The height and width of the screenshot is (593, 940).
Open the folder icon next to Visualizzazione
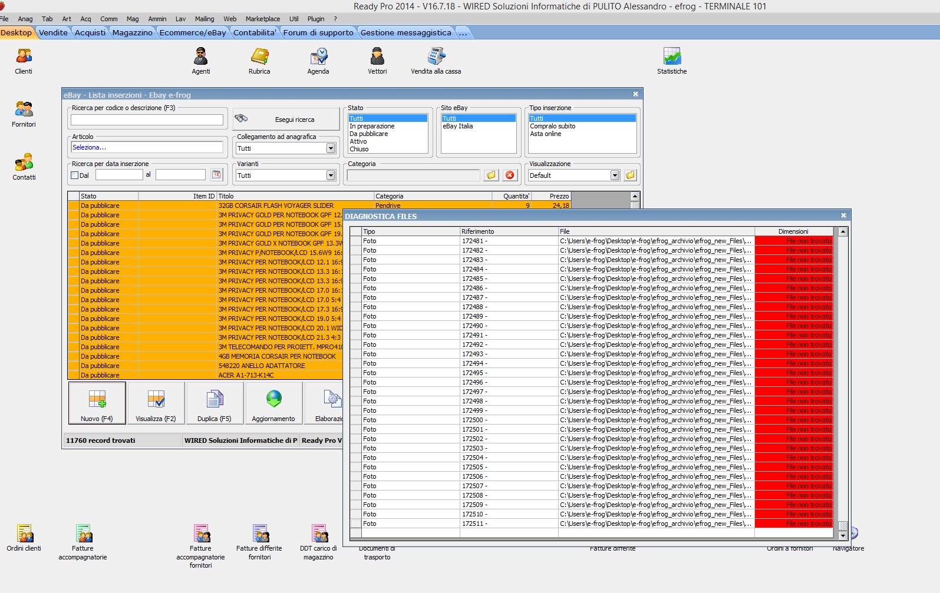click(630, 175)
